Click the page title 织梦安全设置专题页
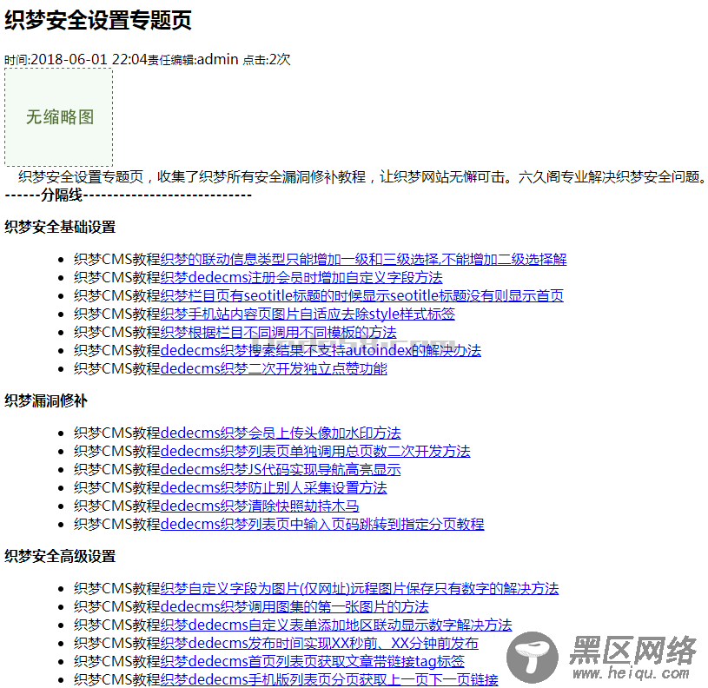Viewport: 708px width, 688px height. 98,20
